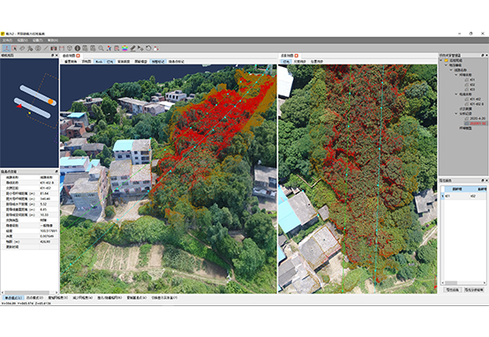The width and height of the screenshot is (489, 337).
Task: Select the diagonal line measure tool icon
Action: tap(46, 49)
